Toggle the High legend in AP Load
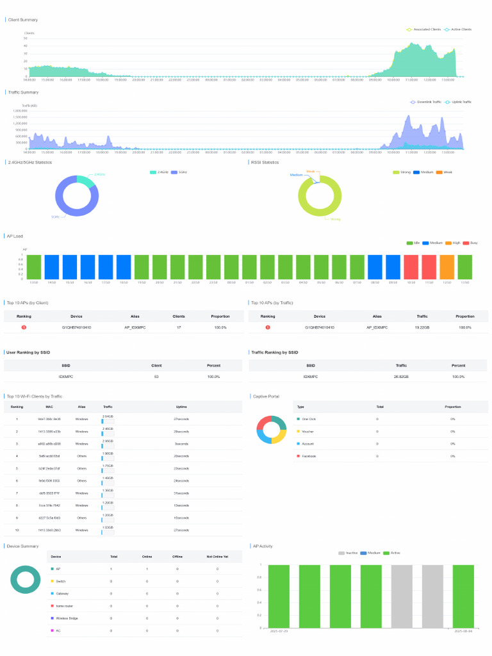Viewport: 492px width, 656px height. [453, 243]
